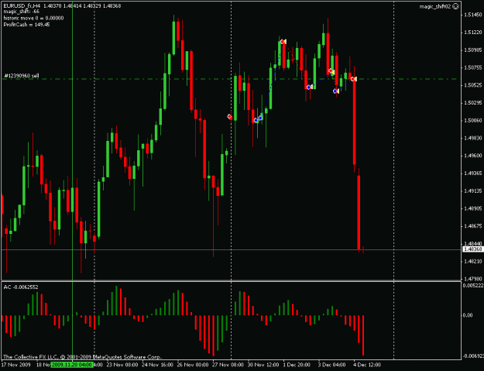Viewport: 484px width, 371px height.
Task: Click the 1.51220 price scale value
Action: [x=473, y=33]
